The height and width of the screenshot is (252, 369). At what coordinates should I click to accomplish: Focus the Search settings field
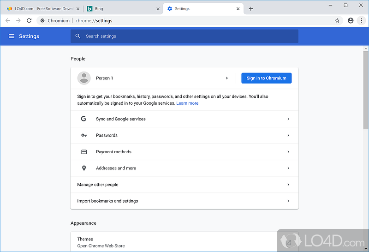click(x=184, y=36)
